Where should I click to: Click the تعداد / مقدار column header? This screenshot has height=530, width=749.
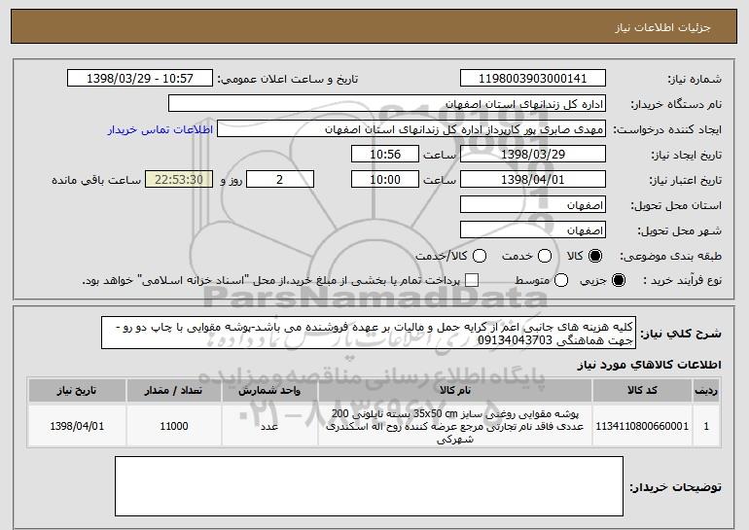(x=173, y=391)
